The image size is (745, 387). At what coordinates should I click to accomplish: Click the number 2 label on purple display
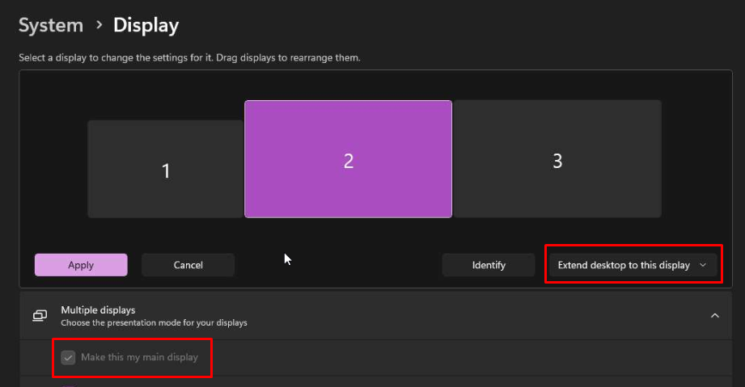348,161
